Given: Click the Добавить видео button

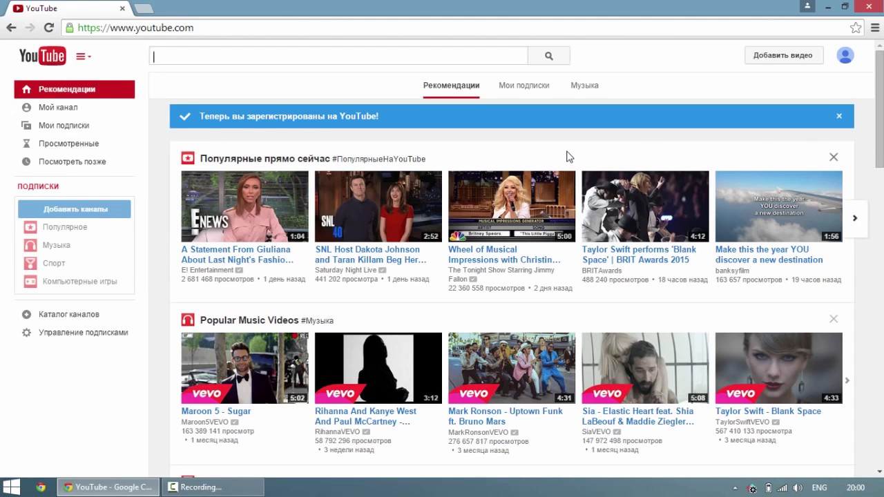Looking at the screenshot, I should tap(782, 55).
